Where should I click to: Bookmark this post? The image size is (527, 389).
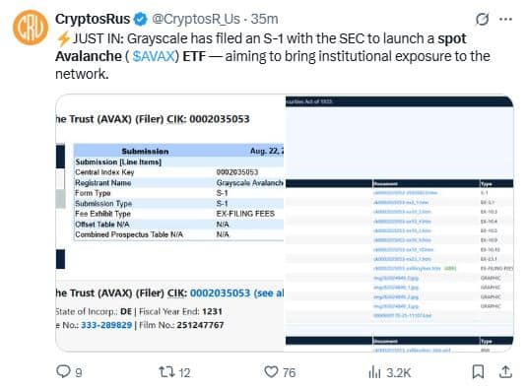click(x=478, y=372)
